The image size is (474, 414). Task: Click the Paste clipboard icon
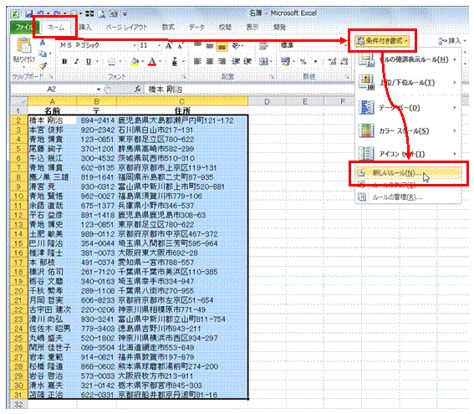point(24,46)
